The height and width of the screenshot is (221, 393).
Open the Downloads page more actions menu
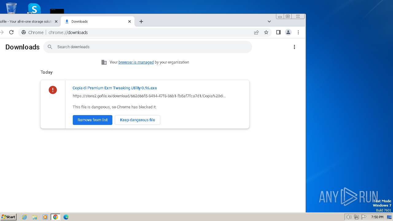[x=294, y=47]
